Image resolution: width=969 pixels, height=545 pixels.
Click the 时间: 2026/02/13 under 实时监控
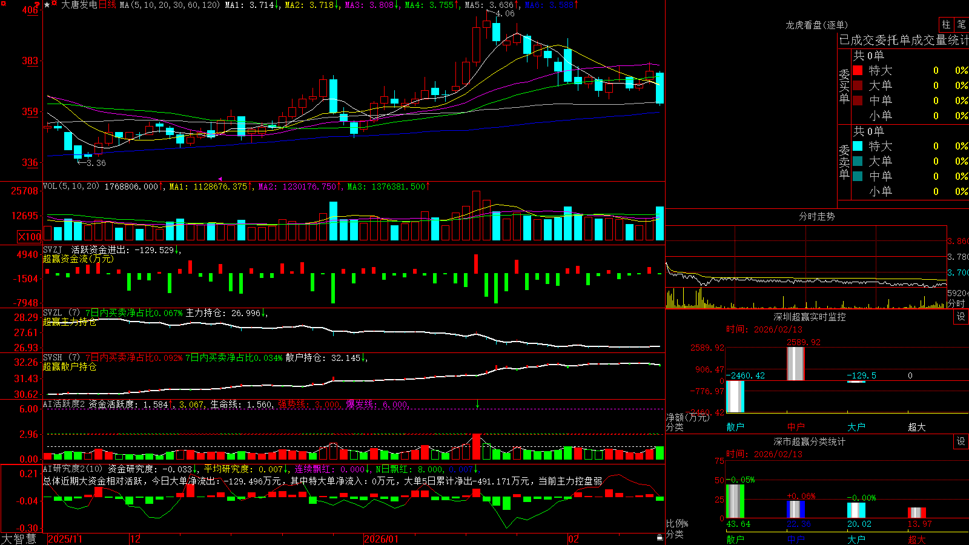(764, 329)
